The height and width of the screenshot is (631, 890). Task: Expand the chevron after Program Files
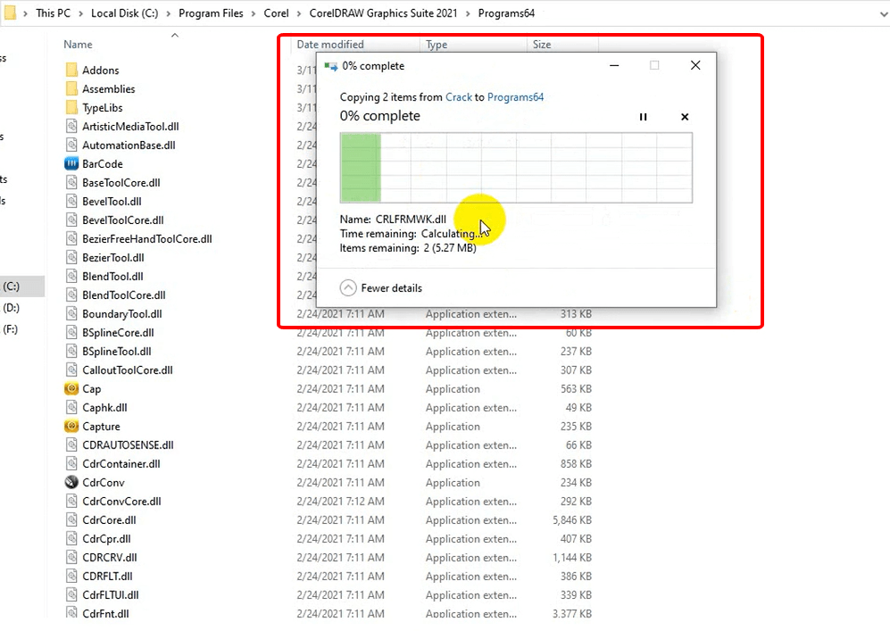(x=254, y=13)
